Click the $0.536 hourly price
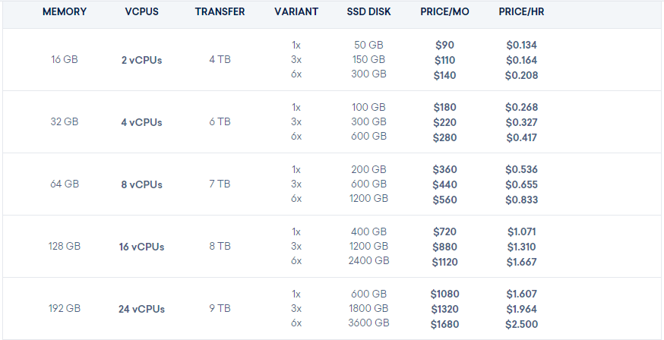The height and width of the screenshot is (340, 664). [522, 170]
